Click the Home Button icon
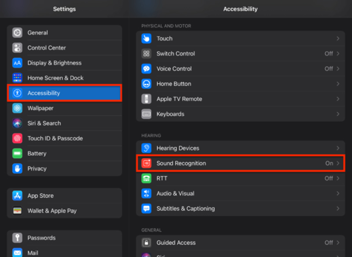The height and width of the screenshot is (257, 352). (x=146, y=84)
